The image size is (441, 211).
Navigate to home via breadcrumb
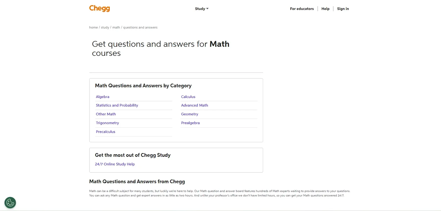[93, 27]
